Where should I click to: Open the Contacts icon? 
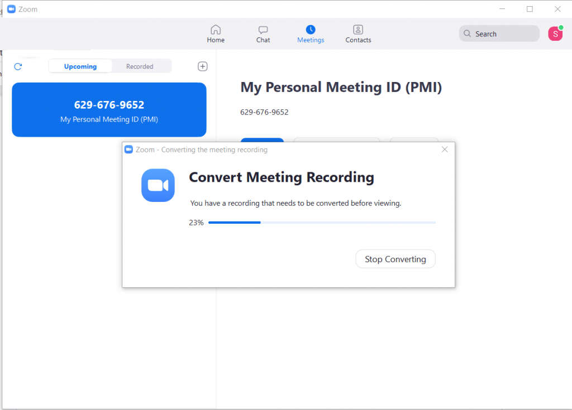pyautogui.click(x=358, y=30)
